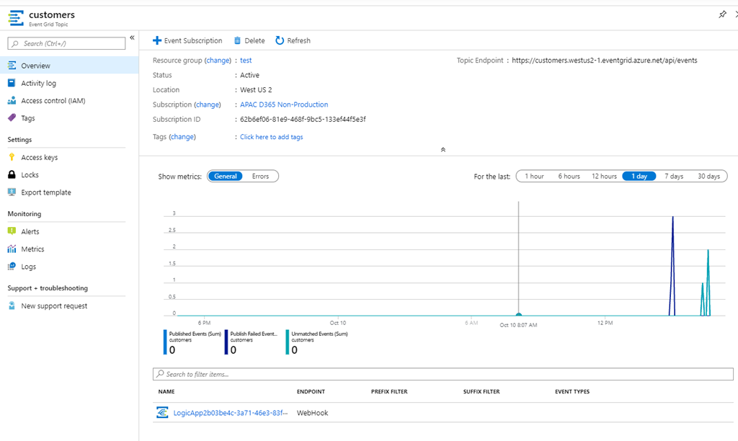Click the Published Events blue legend swatch

(x=165, y=342)
